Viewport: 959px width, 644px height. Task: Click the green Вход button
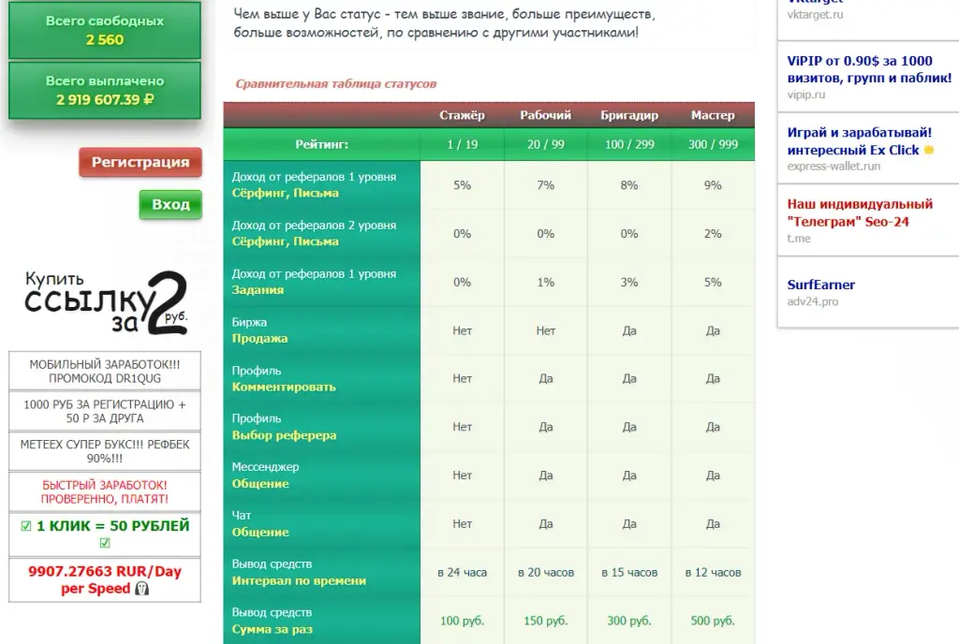(170, 204)
